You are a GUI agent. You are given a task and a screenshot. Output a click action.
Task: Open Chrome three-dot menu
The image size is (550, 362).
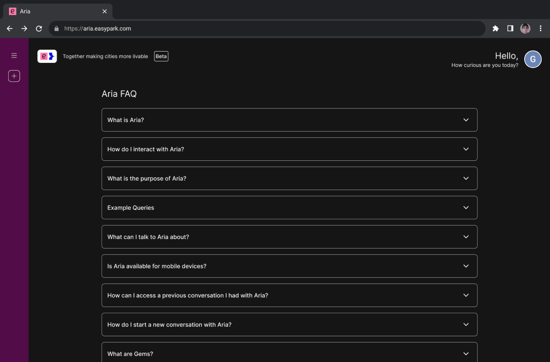click(540, 28)
